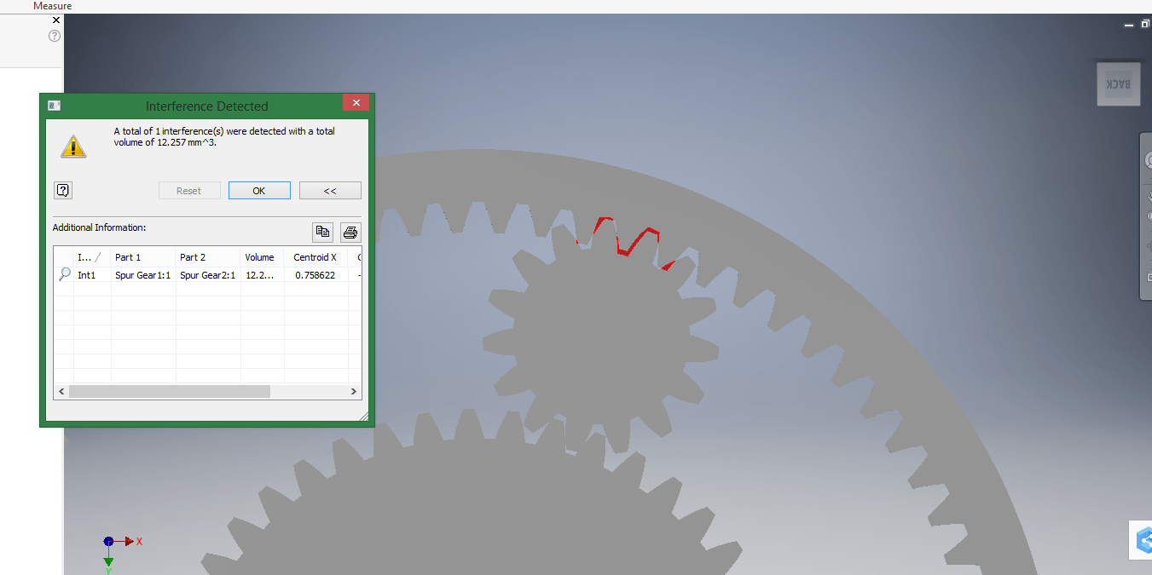
Task: Click the Help icon in the Measure panel
Action: [x=54, y=36]
